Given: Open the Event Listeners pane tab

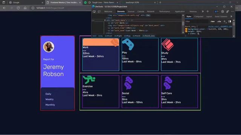Looking at the screenshot, I should 221,16.
